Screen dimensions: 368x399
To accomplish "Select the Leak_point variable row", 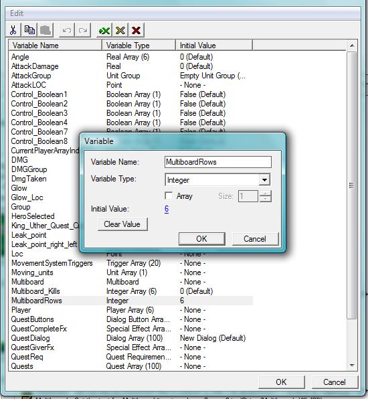I will click(29, 235).
